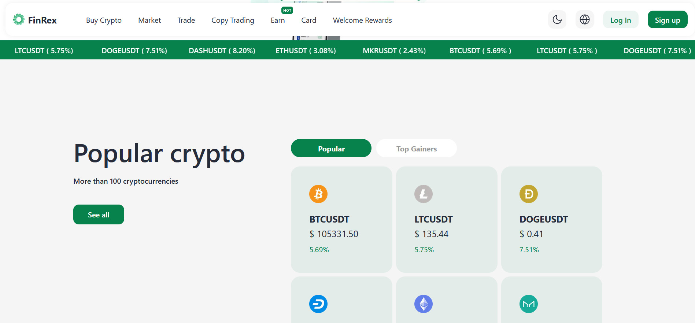Click the Popular crypto heading
The height and width of the screenshot is (323, 695).
159,154
